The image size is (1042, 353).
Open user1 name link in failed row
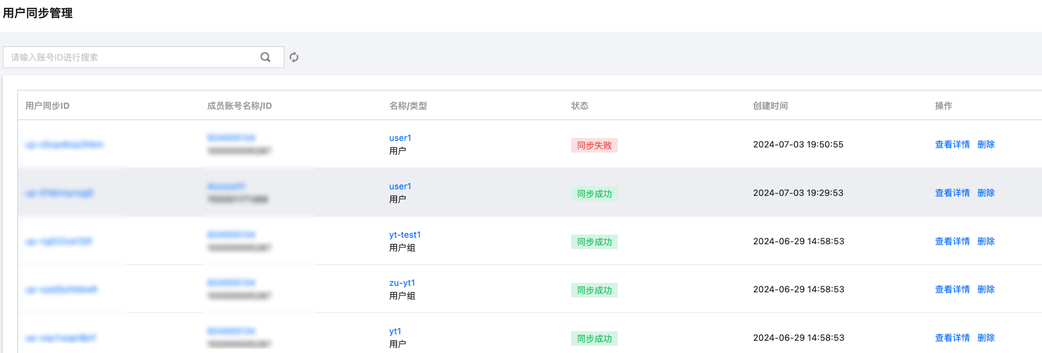400,138
